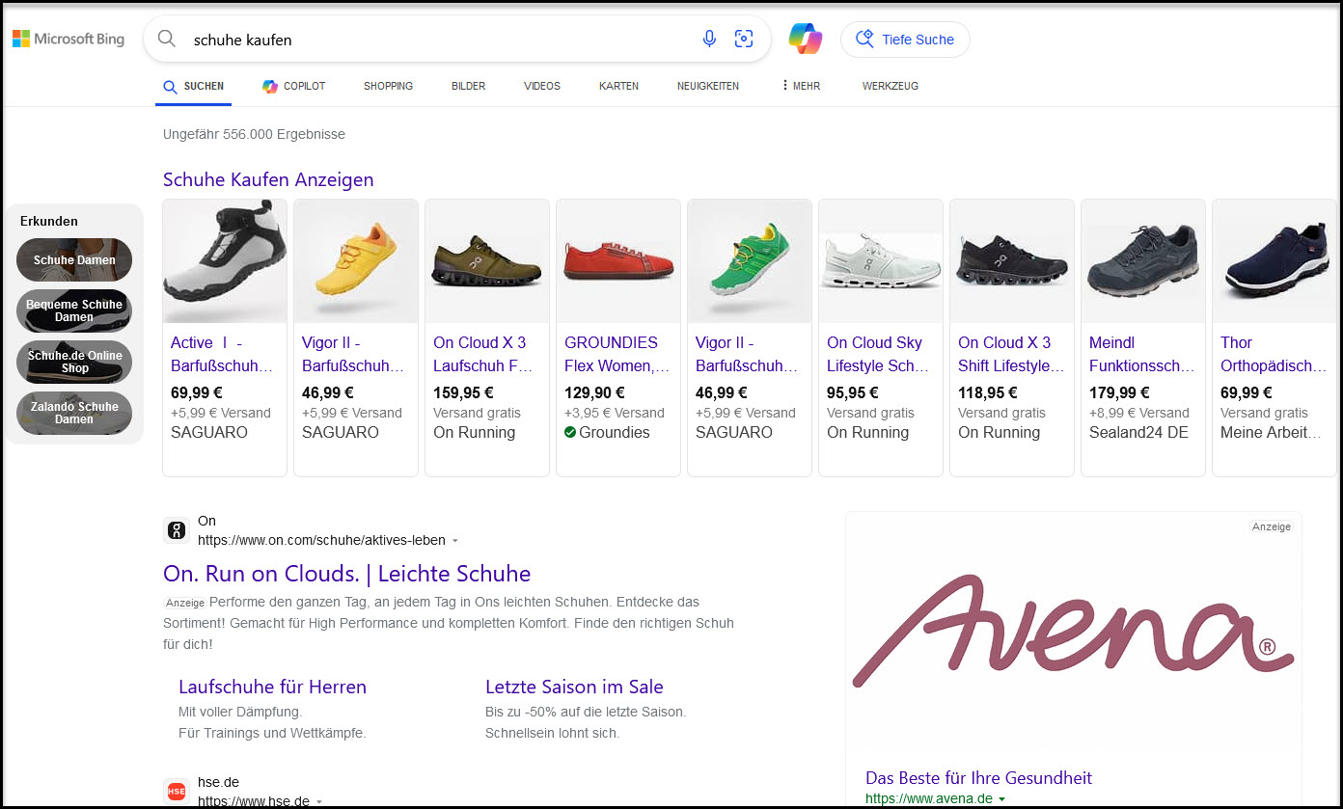
Task: Open the yellow Vigor II shoe image
Action: pyautogui.click(x=356, y=261)
